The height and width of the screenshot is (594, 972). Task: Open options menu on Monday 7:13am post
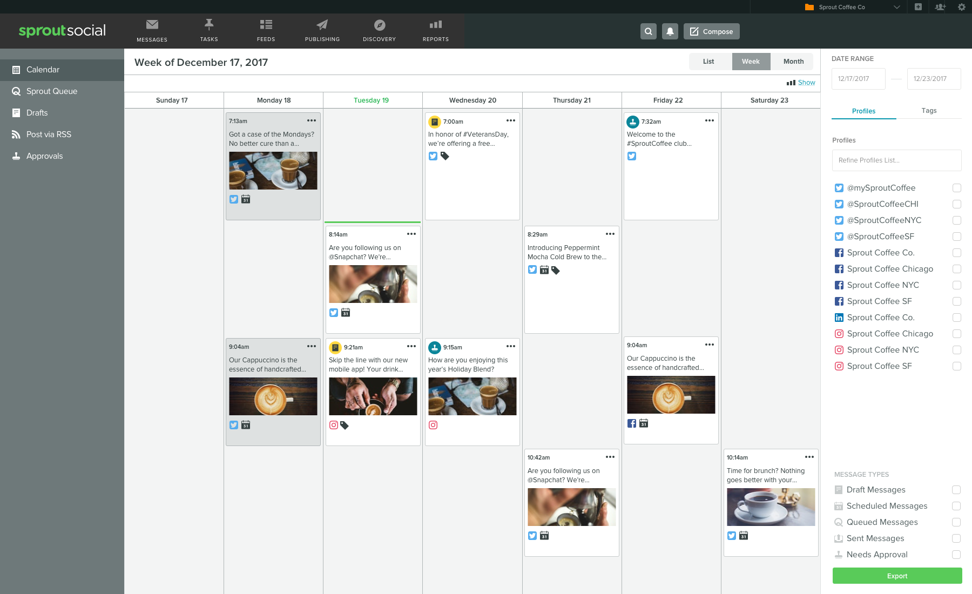pyautogui.click(x=312, y=120)
